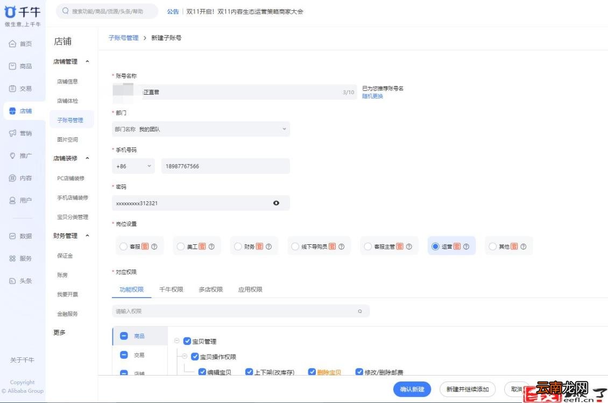
Task: Click the help question icon next to 运营
Action: click(x=466, y=246)
